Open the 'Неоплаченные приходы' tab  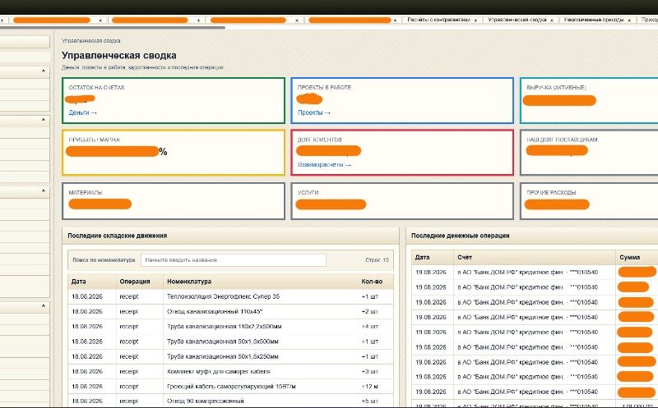click(x=593, y=20)
